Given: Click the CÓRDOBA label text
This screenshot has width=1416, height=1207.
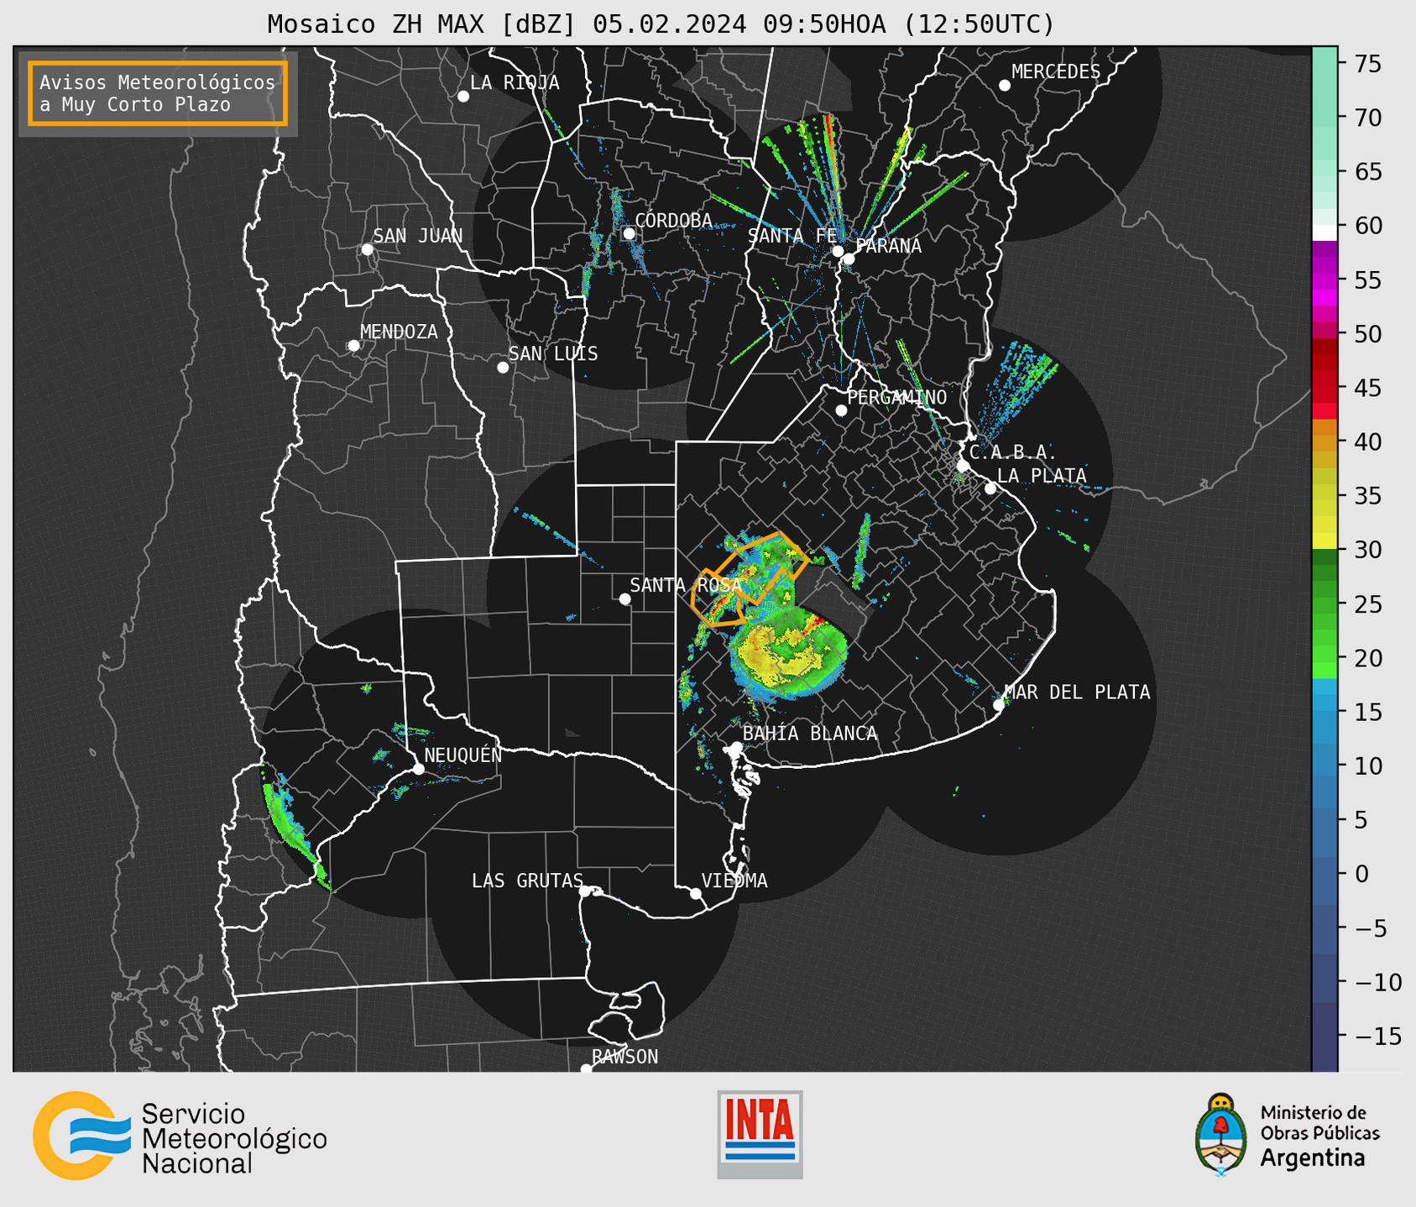Looking at the screenshot, I should click(x=674, y=220).
